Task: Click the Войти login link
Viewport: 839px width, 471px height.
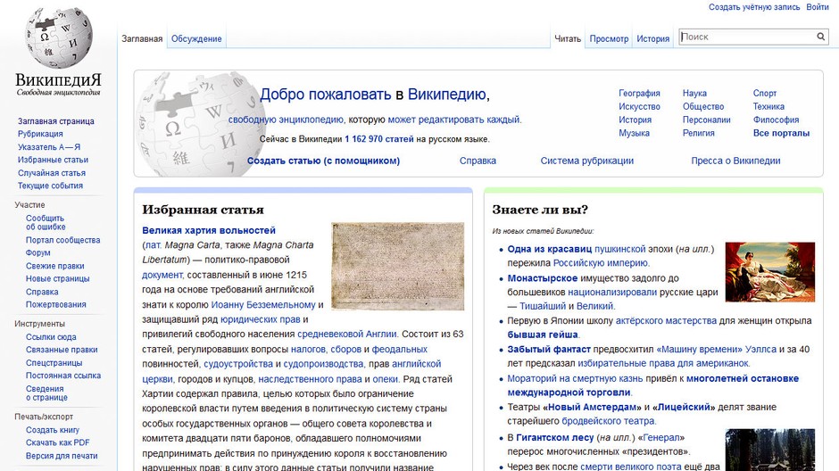Action: [x=818, y=7]
